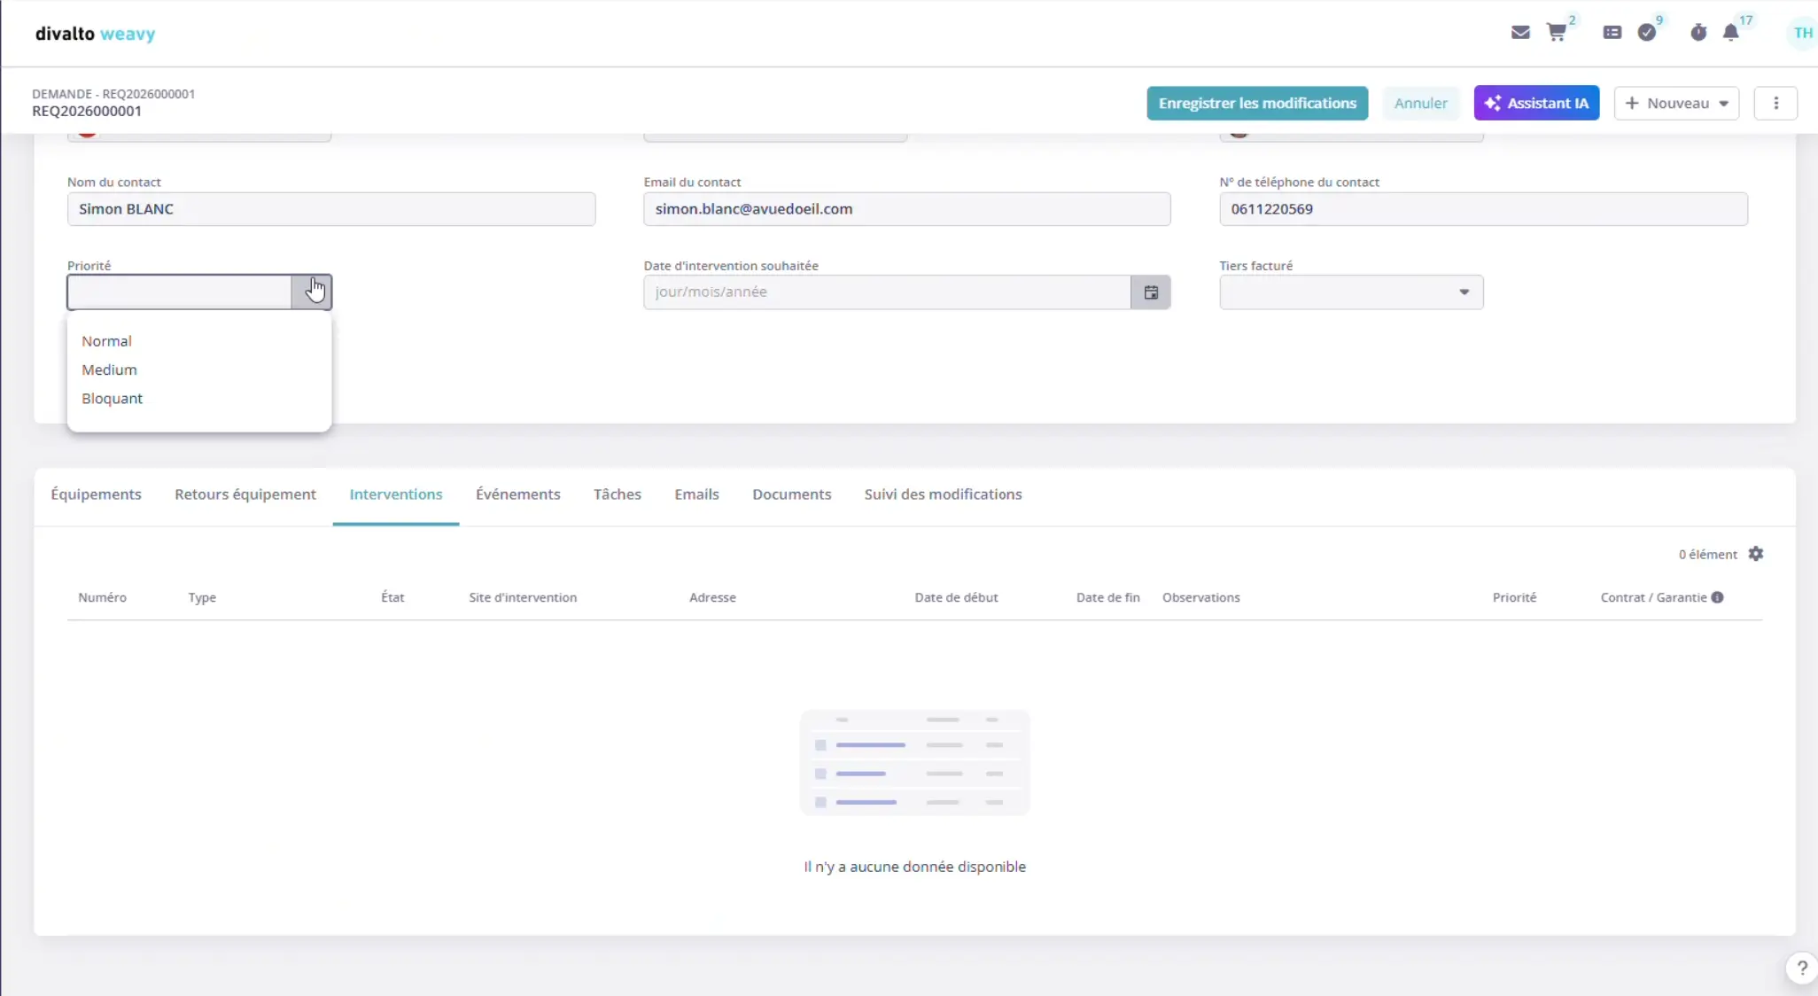Open the checkmark tasks icon
Screen dimensions: 1818x996
(x=1647, y=33)
